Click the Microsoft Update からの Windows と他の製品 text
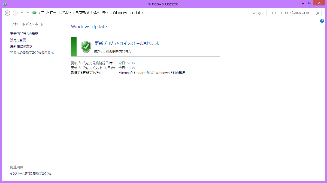The width and height of the screenshot is (327, 183). [152, 73]
